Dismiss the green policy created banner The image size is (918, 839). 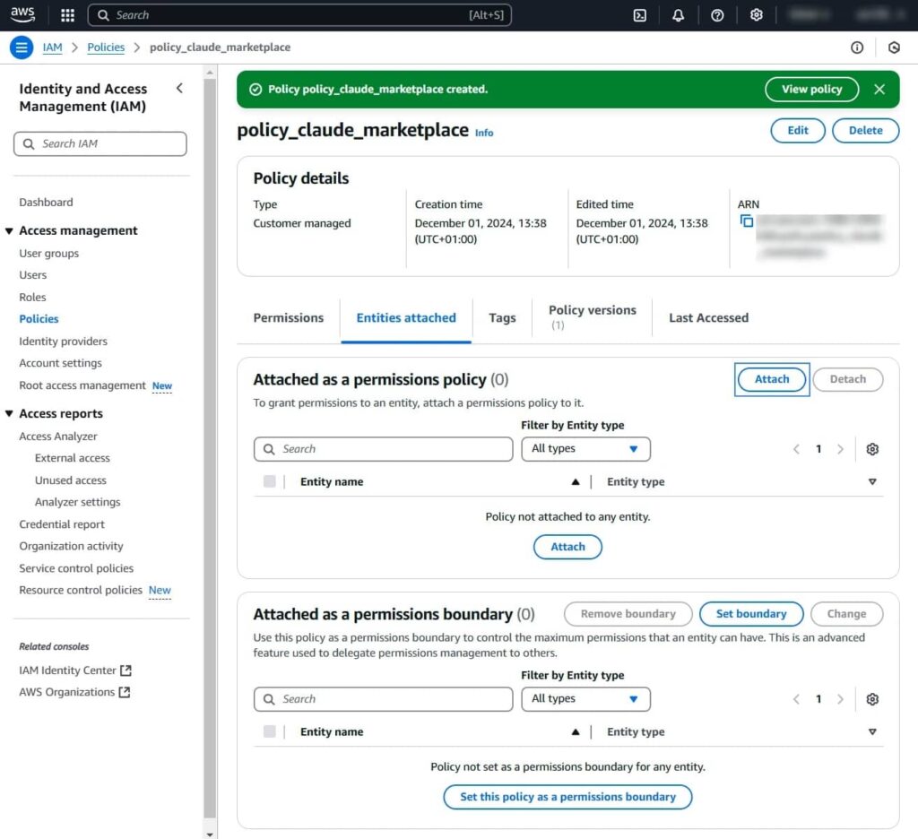(x=879, y=90)
